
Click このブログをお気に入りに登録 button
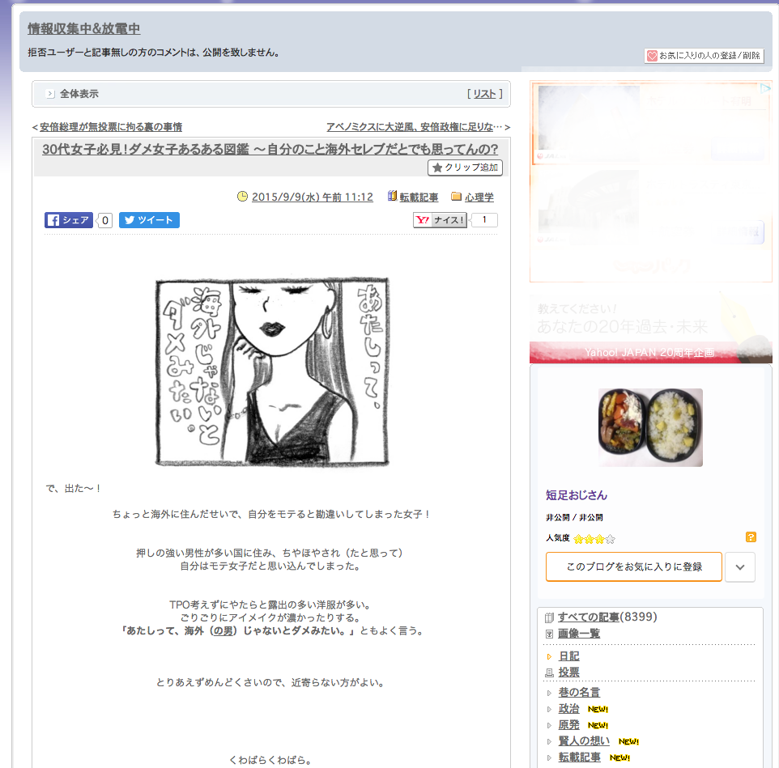click(633, 566)
